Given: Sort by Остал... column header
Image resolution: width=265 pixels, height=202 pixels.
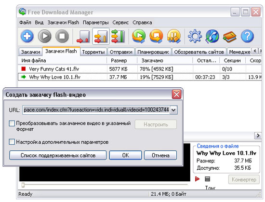Looking at the screenshot, I should pyautogui.click(x=206, y=61).
